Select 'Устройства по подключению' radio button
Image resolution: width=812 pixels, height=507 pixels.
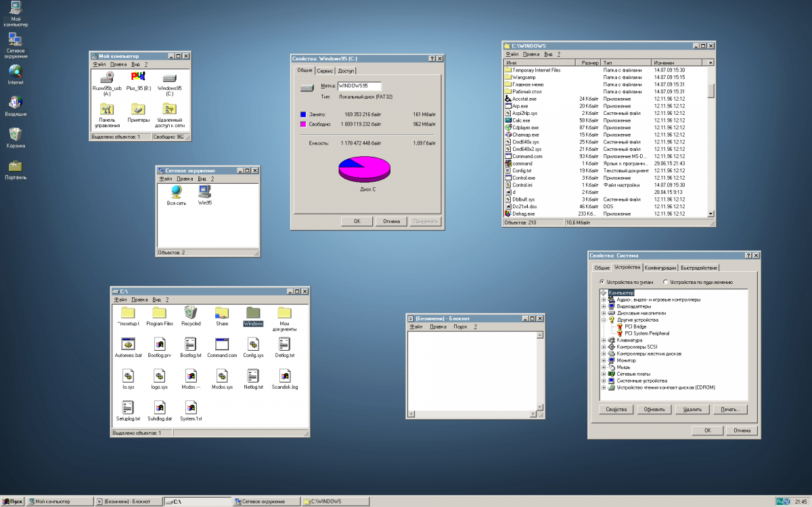click(665, 282)
